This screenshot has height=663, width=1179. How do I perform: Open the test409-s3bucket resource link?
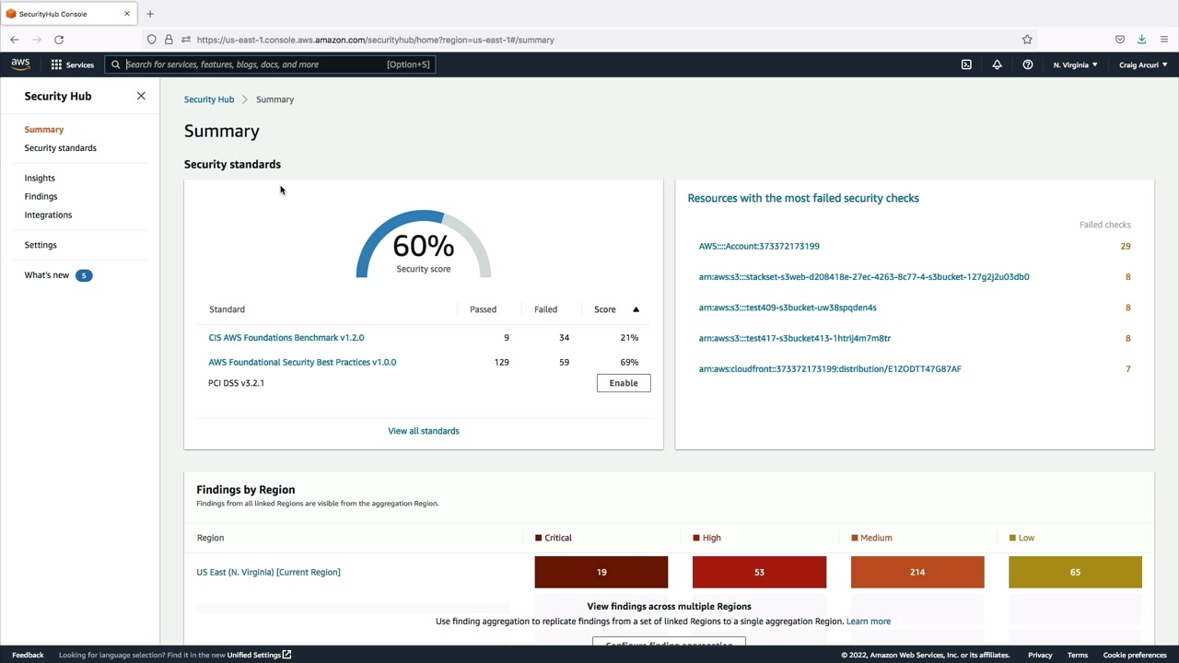(788, 308)
